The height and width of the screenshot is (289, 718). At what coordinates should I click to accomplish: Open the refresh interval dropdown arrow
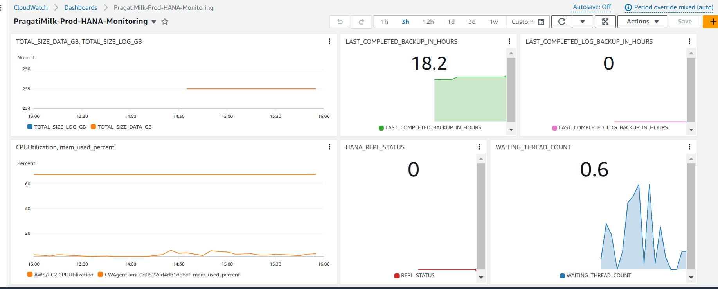click(x=583, y=22)
